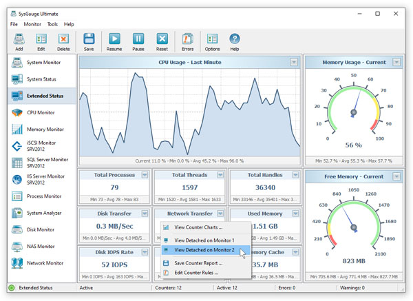Open the Memory Cache dropdown arrow
This screenshot has height=301, width=413.
[295, 252]
